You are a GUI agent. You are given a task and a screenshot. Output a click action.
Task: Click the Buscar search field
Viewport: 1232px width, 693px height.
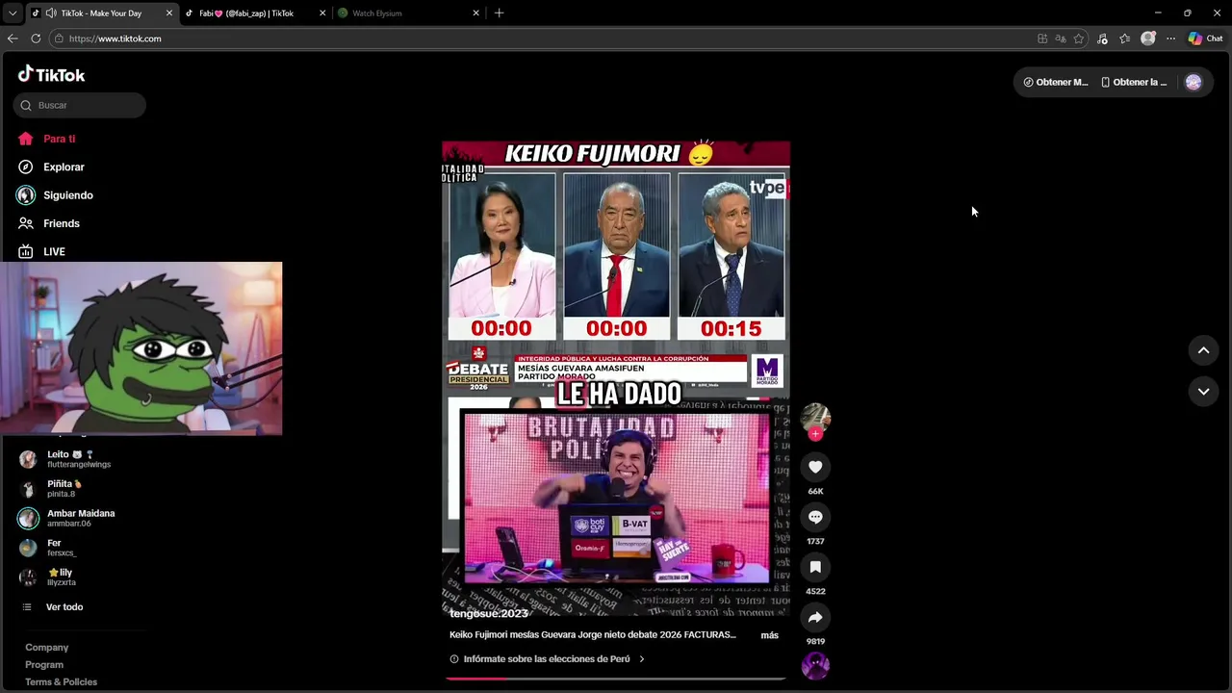[80, 105]
